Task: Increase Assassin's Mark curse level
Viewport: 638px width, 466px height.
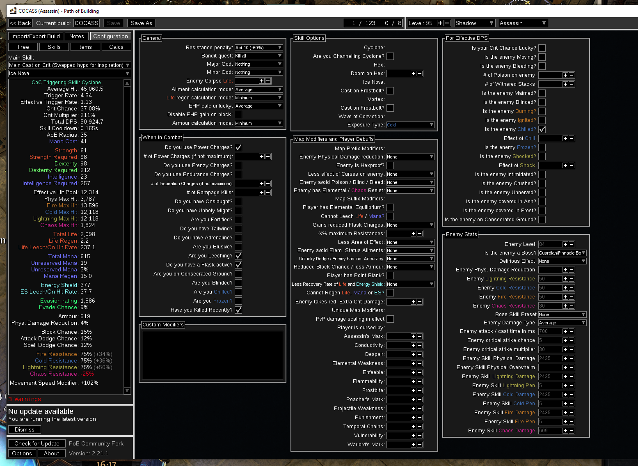Action: pyautogui.click(x=414, y=336)
